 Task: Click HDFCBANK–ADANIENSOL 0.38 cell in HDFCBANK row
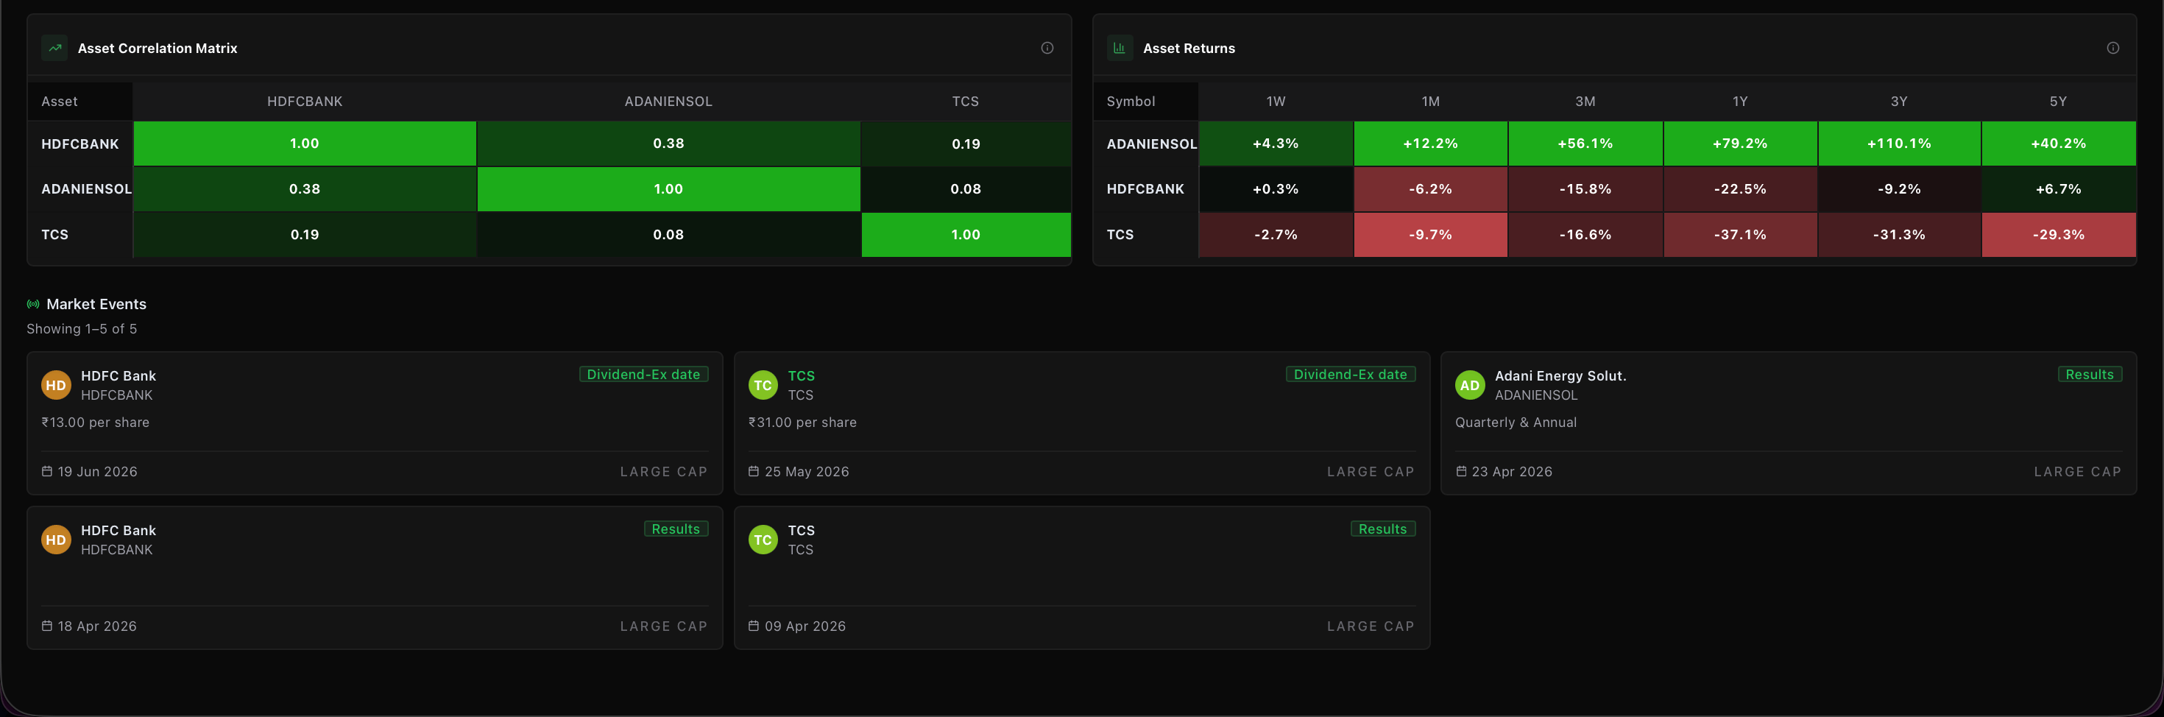[668, 144]
